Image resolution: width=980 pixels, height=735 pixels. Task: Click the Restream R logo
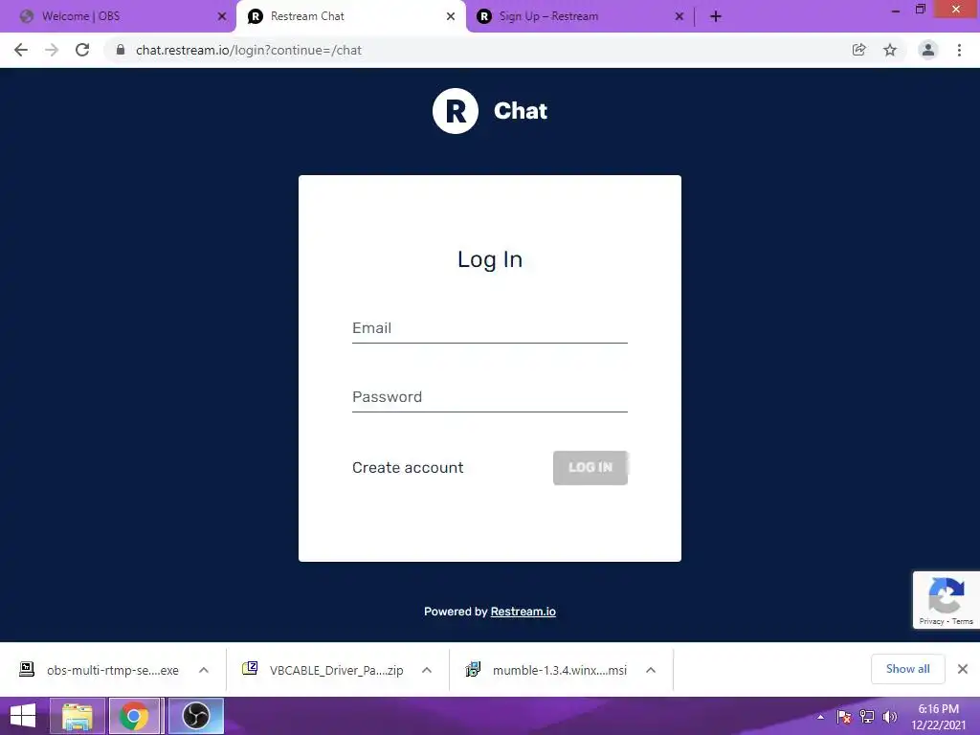click(x=455, y=111)
